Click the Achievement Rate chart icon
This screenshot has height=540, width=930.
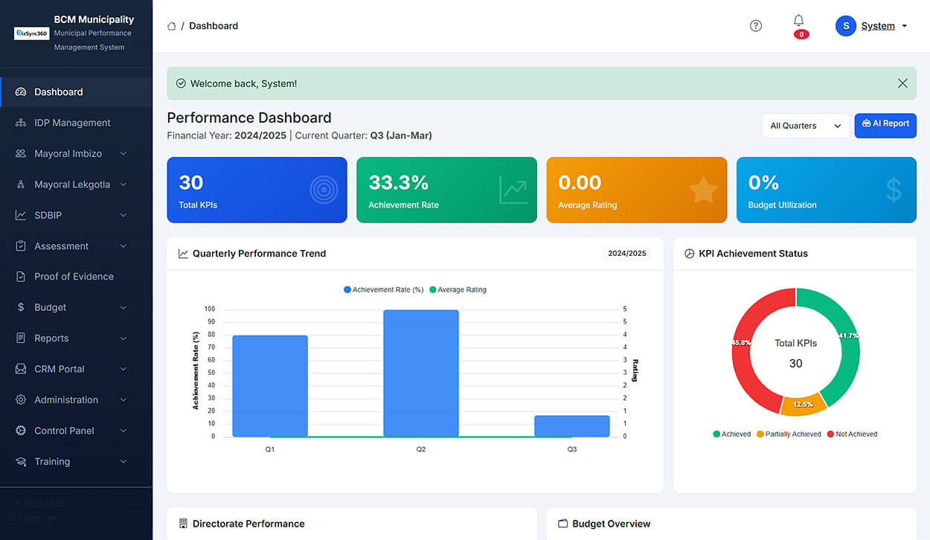click(x=513, y=190)
